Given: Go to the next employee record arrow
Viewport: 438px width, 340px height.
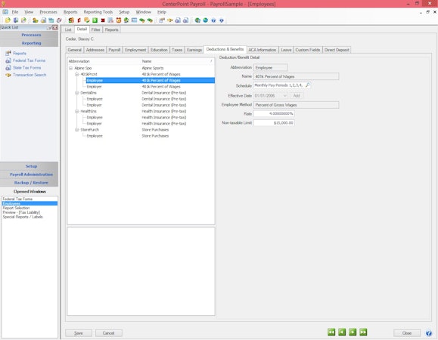Looking at the screenshot, I should [x=353, y=332].
